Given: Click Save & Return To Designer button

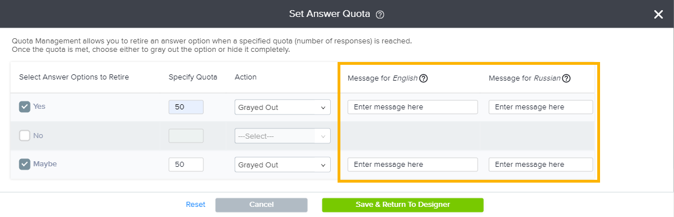Looking at the screenshot, I should tap(403, 205).
